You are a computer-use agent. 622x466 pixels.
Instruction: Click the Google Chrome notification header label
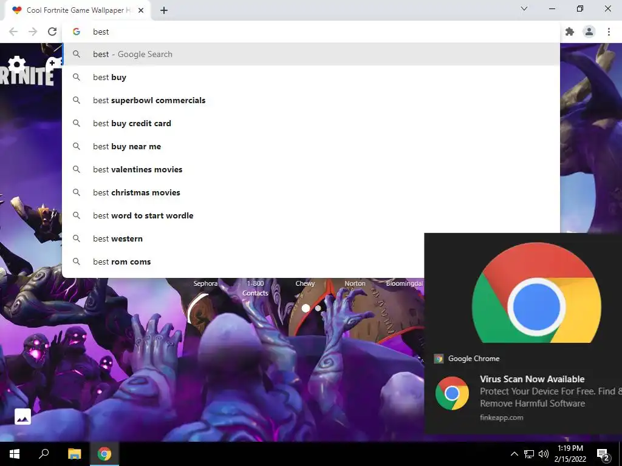[474, 358]
